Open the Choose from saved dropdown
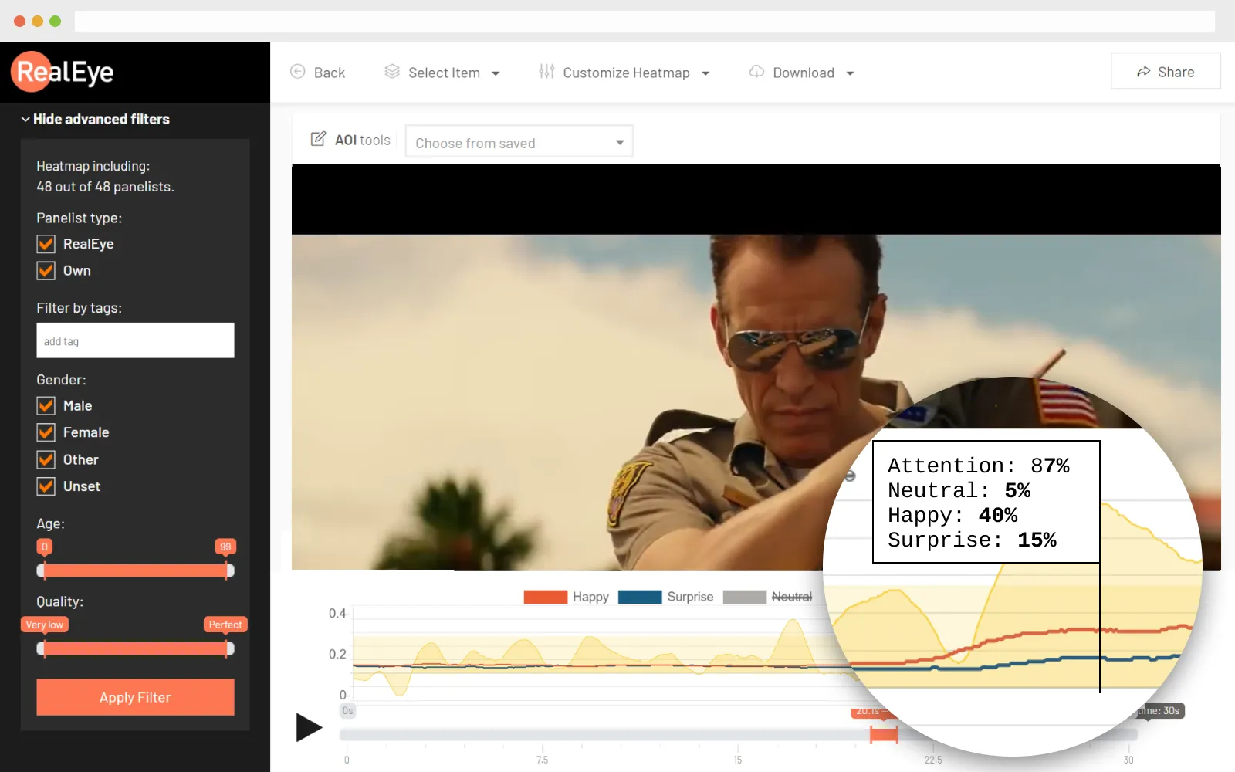This screenshot has height=772, width=1235. (x=519, y=142)
